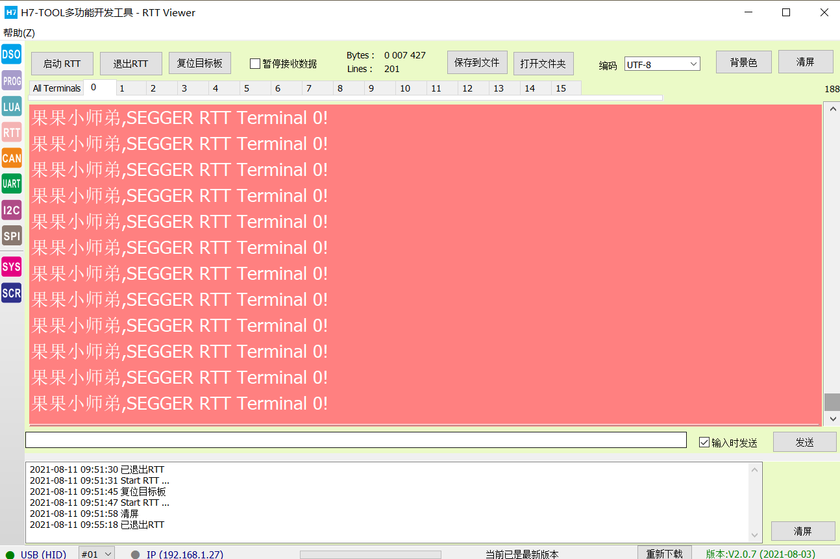Open the LUA script tool
This screenshot has width=840, height=559.
click(x=12, y=106)
